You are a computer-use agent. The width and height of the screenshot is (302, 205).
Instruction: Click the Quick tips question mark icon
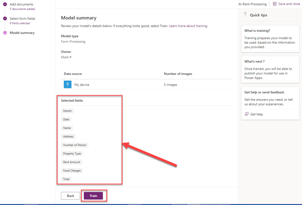[245, 14]
